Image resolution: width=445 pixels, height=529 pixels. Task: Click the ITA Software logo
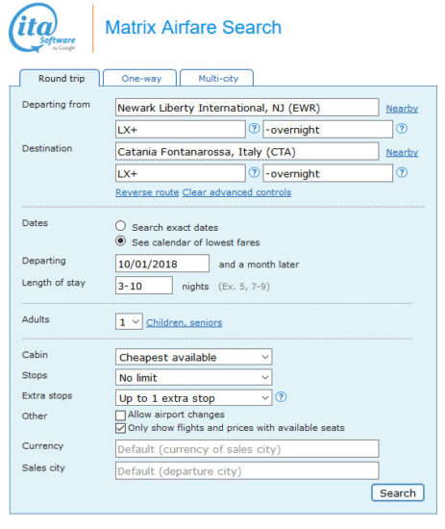(42, 28)
